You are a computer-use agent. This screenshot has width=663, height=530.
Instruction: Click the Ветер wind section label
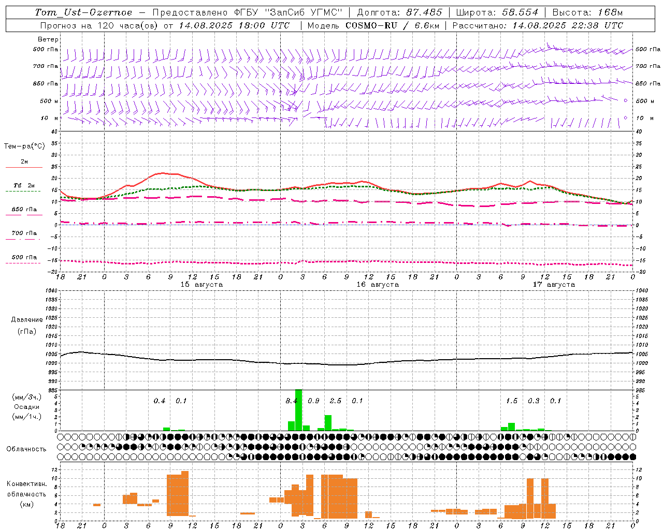tap(48, 39)
